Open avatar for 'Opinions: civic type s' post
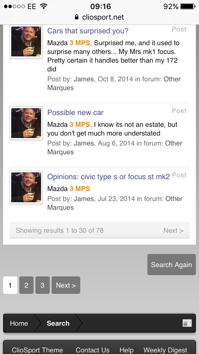199x354 pixels. tap(26, 187)
